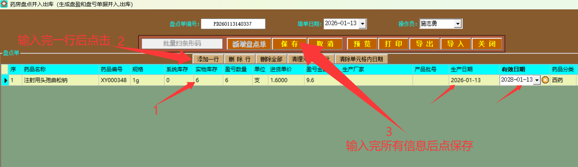Click the 打印 print button
This screenshot has width=578, height=167.
393,44
